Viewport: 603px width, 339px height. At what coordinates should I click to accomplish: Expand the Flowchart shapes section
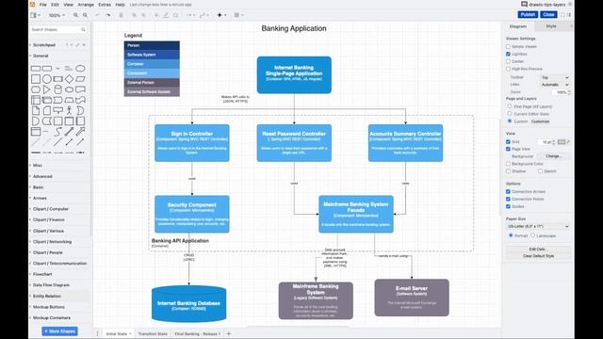(42, 274)
